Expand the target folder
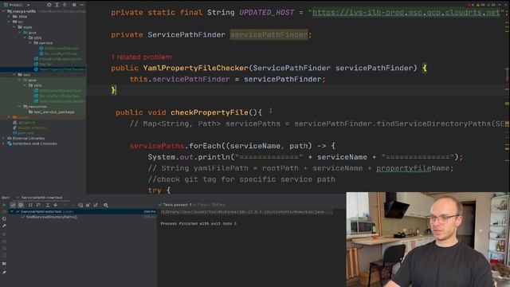 (9, 117)
